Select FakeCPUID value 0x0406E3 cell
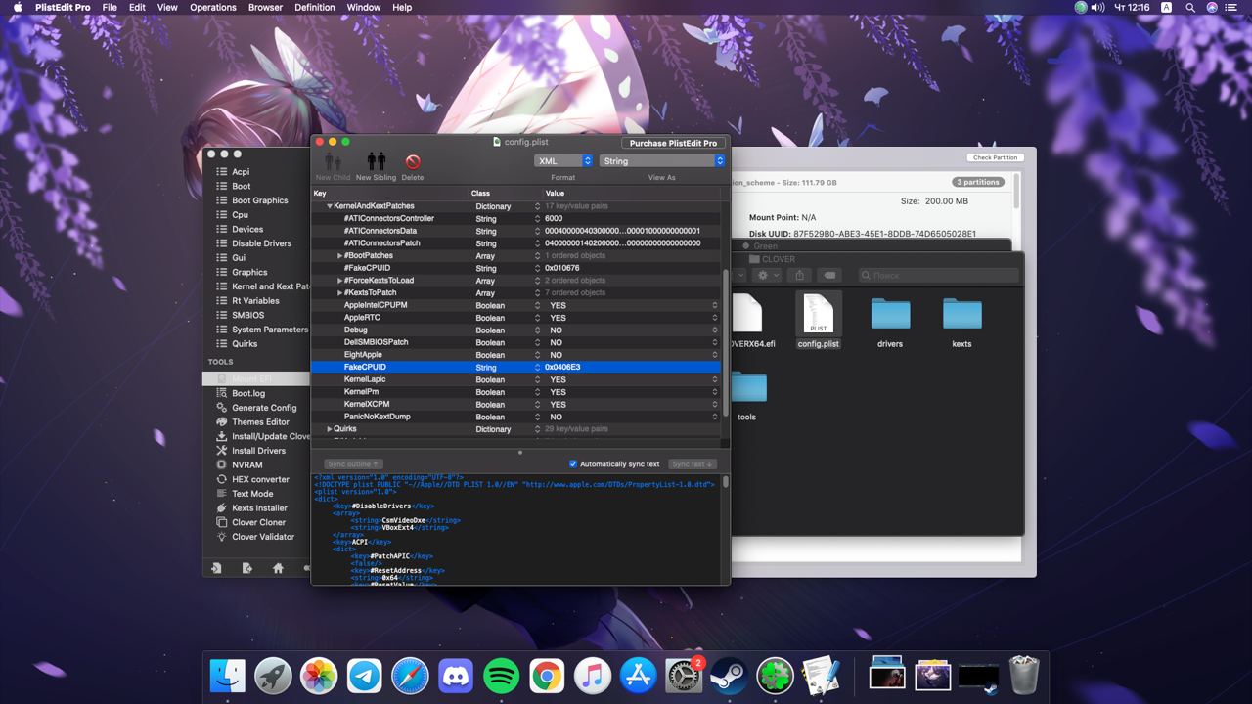This screenshot has width=1252, height=704. (632, 368)
